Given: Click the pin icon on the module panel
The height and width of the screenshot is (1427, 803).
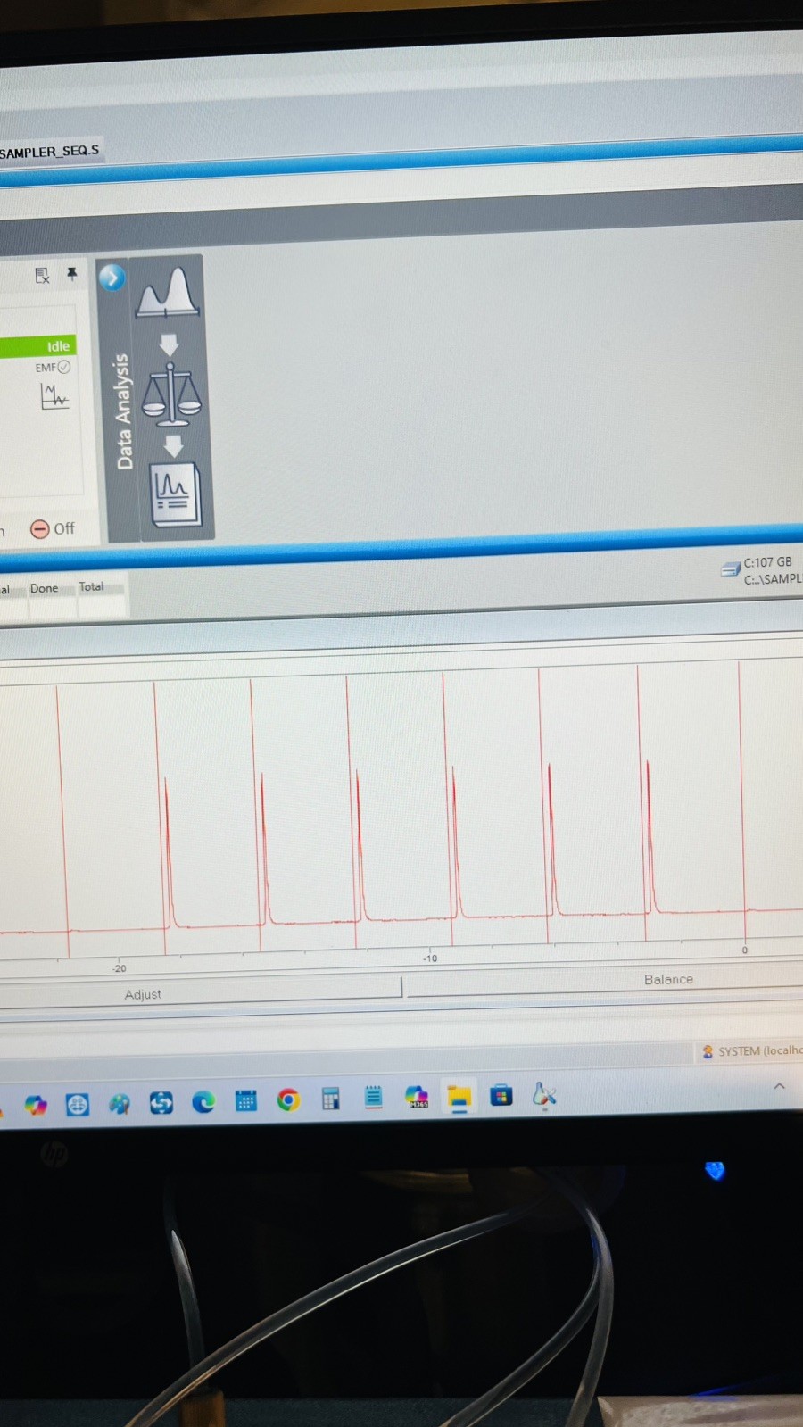Looking at the screenshot, I should tap(72, 274).
